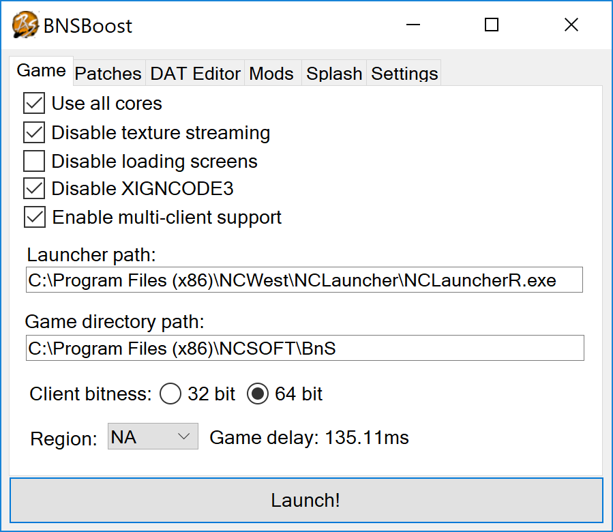The image size is (613, 532).
Task: Open the Region dropdown showing NA
Action: [x=153, y=436]
